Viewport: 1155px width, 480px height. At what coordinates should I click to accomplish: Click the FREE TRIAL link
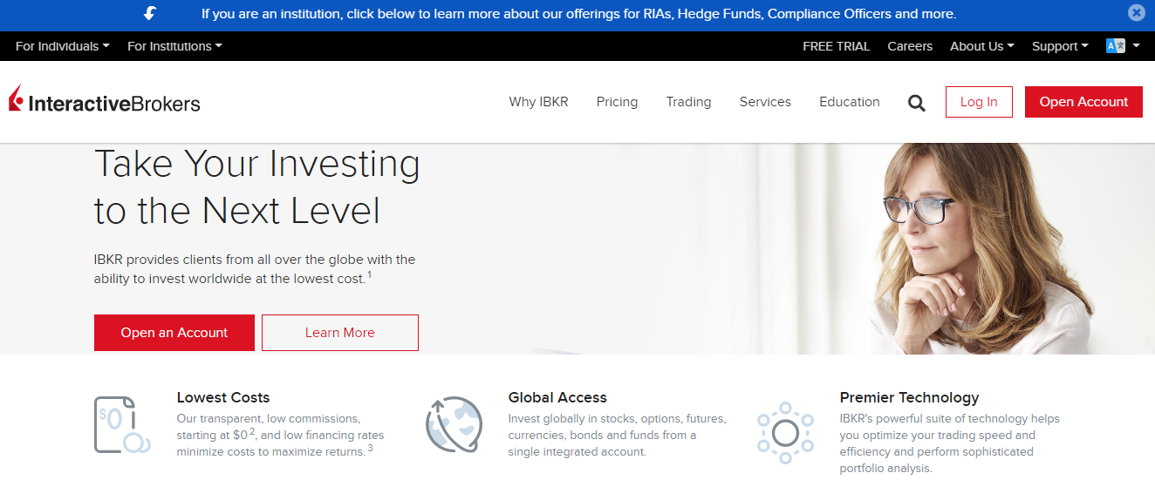coord(836,46)
